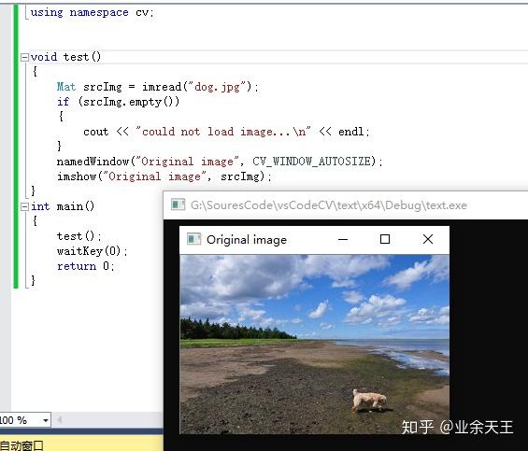Click the Original image window title text
The height and width of the screenshot is (451, 528).
247,240
